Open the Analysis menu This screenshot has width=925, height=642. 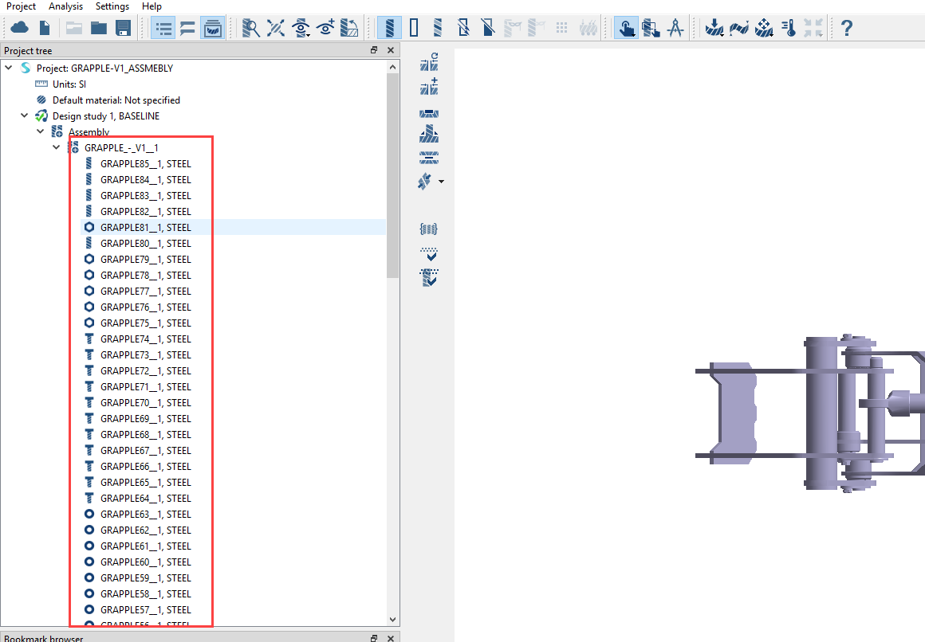(65, 6)
